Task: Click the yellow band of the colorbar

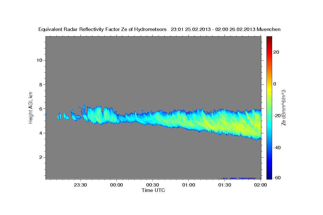Action: tap(269, 89)
